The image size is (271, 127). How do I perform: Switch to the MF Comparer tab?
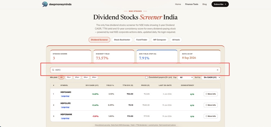(160, 40)
